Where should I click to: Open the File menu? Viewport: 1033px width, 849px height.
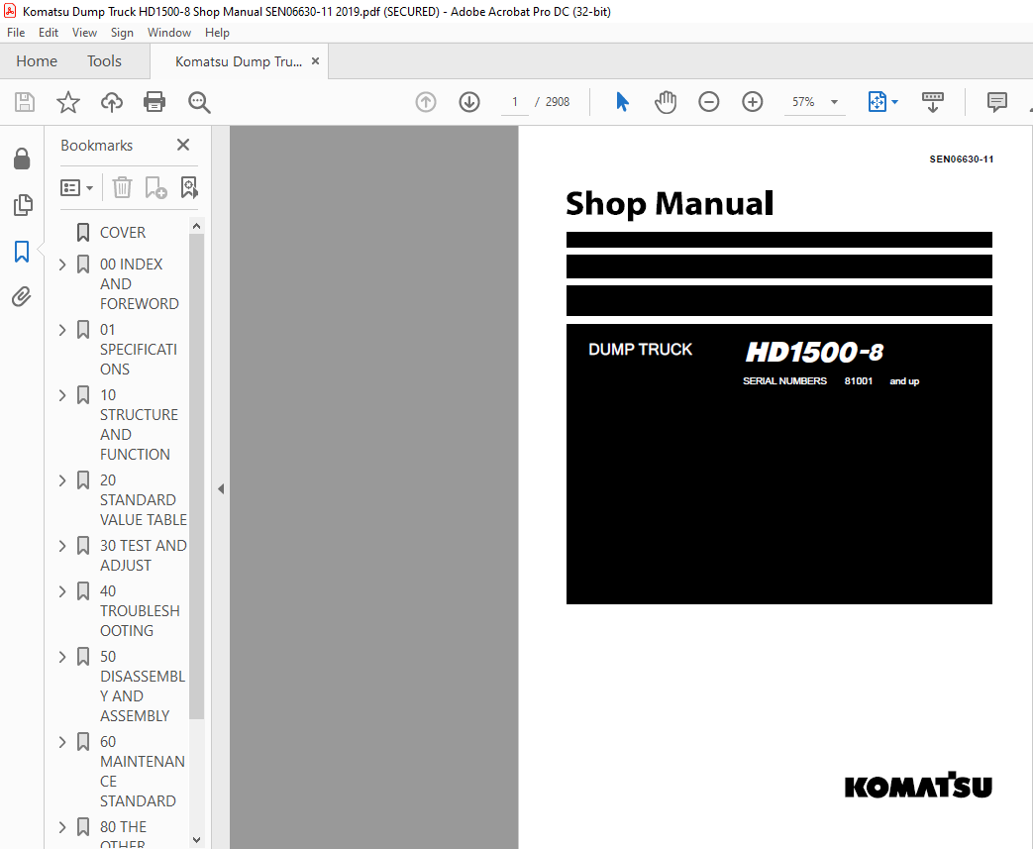pyautogui.click(x=16, y=33)
